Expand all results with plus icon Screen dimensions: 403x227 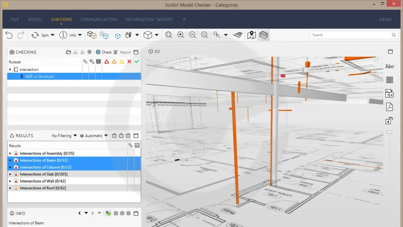[115, 136]
